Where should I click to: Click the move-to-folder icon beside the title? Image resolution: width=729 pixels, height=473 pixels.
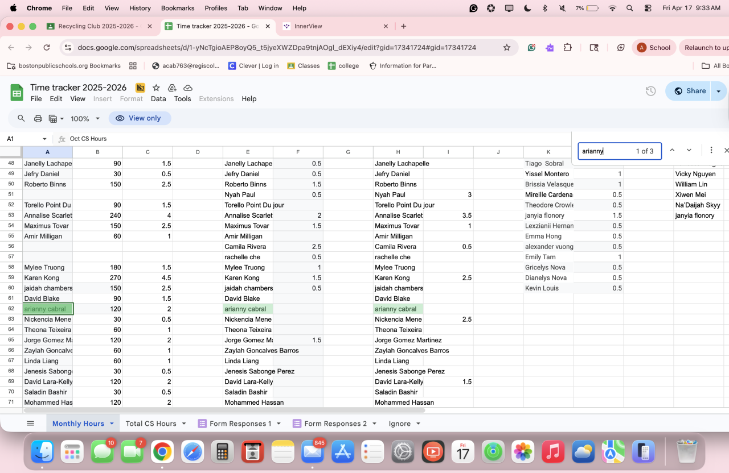click(172, 88)
